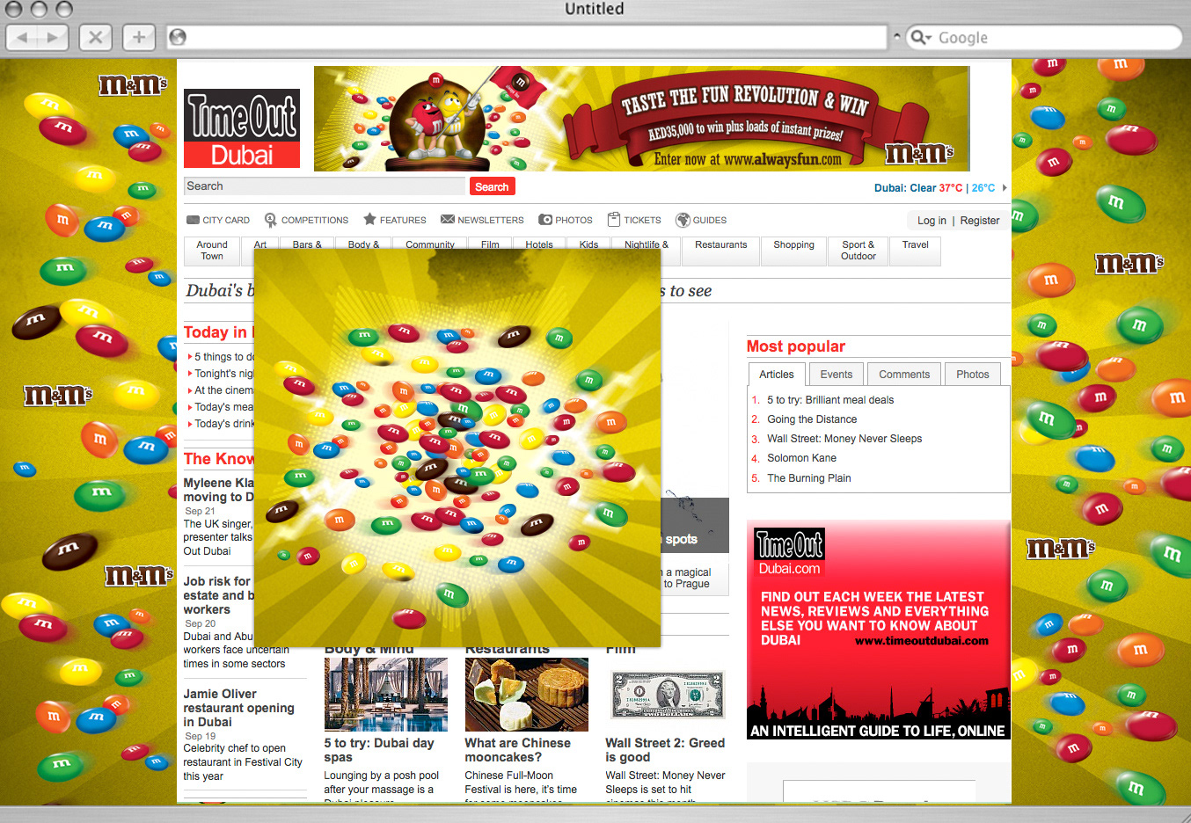This screenshot has height=823, width=1191.
Task: Open the Travel section tab
Action: tap(915, 251)
